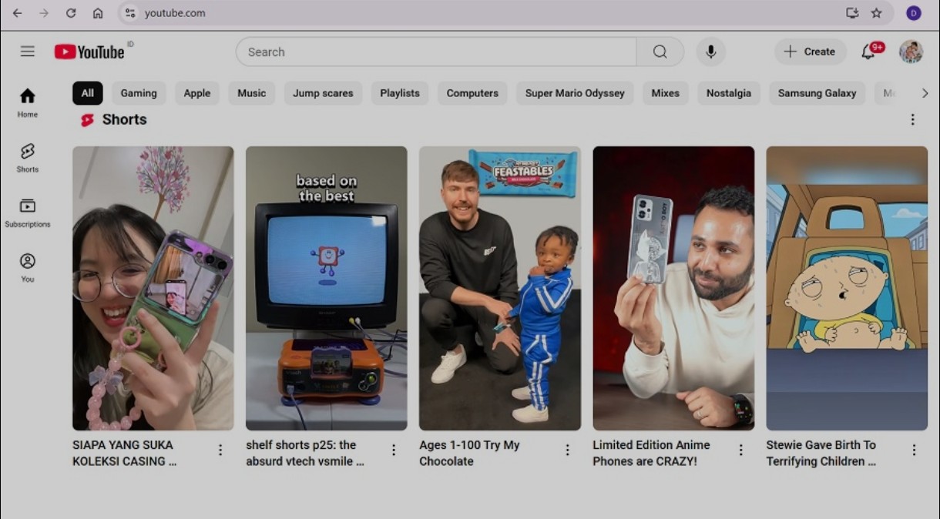The height and width of the screenshot is (519, 940).
Task: Open Shorts from the sidebar
Action: tap(28, 157)
